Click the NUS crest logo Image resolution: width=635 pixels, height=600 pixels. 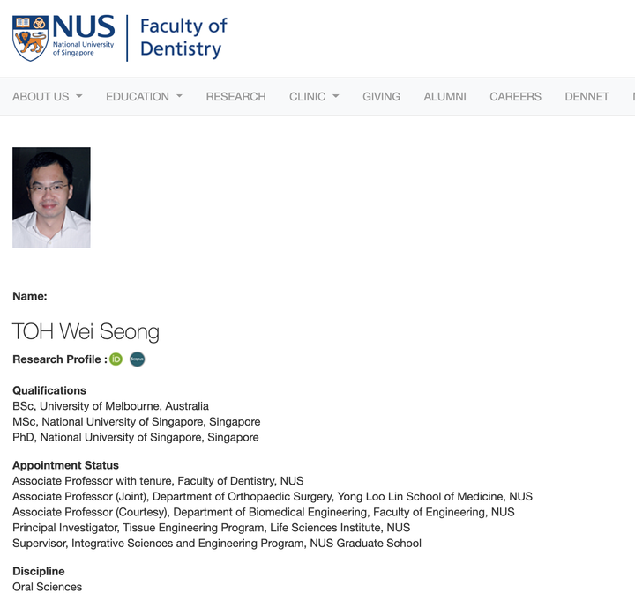(x=29, y=37)
